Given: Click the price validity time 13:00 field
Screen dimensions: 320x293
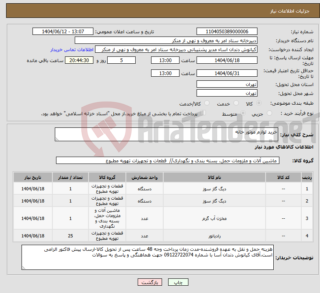Looking at the screenshot, I should (165, 73).
